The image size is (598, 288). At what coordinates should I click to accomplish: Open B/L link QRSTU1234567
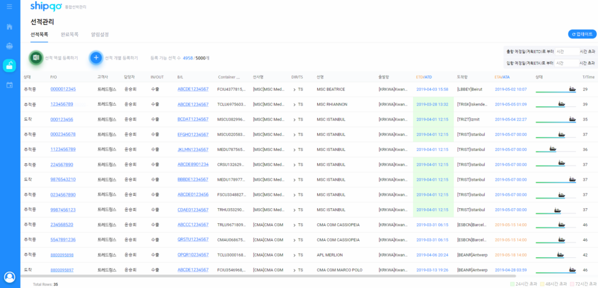[193, 240]
